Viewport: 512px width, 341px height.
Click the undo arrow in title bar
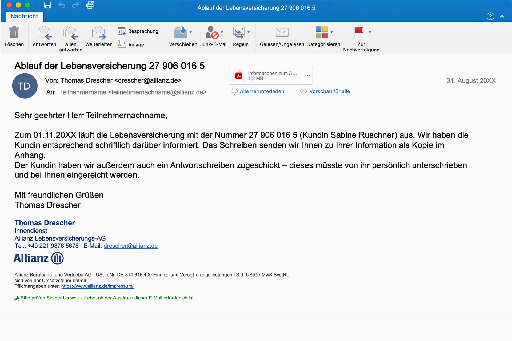[x=62, y=5]
